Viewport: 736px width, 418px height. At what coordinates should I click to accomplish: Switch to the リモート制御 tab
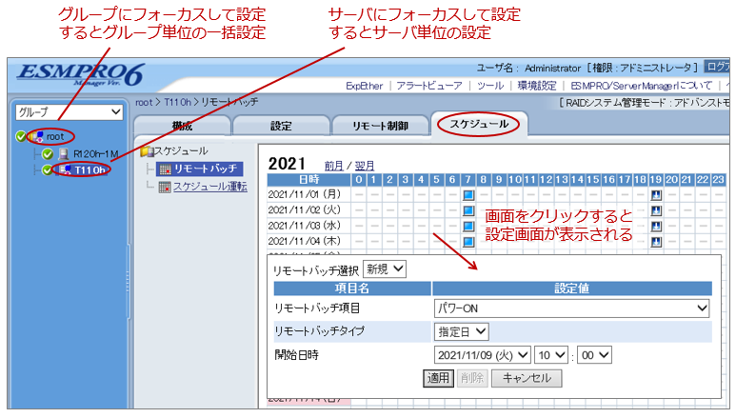click(380, 126)
